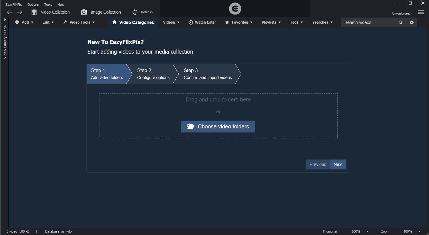The image size is (429, 235).
Task: Expand the Searches dropdown
Action: [322, 22]
